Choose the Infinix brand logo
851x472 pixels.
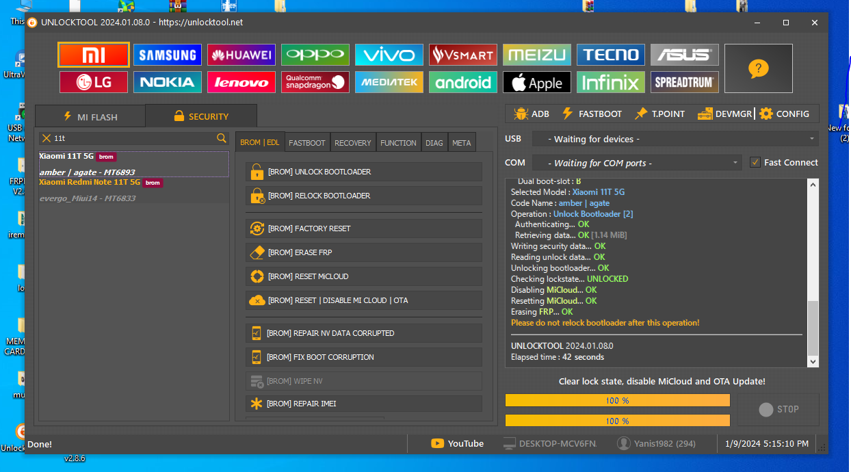point(611,82)
